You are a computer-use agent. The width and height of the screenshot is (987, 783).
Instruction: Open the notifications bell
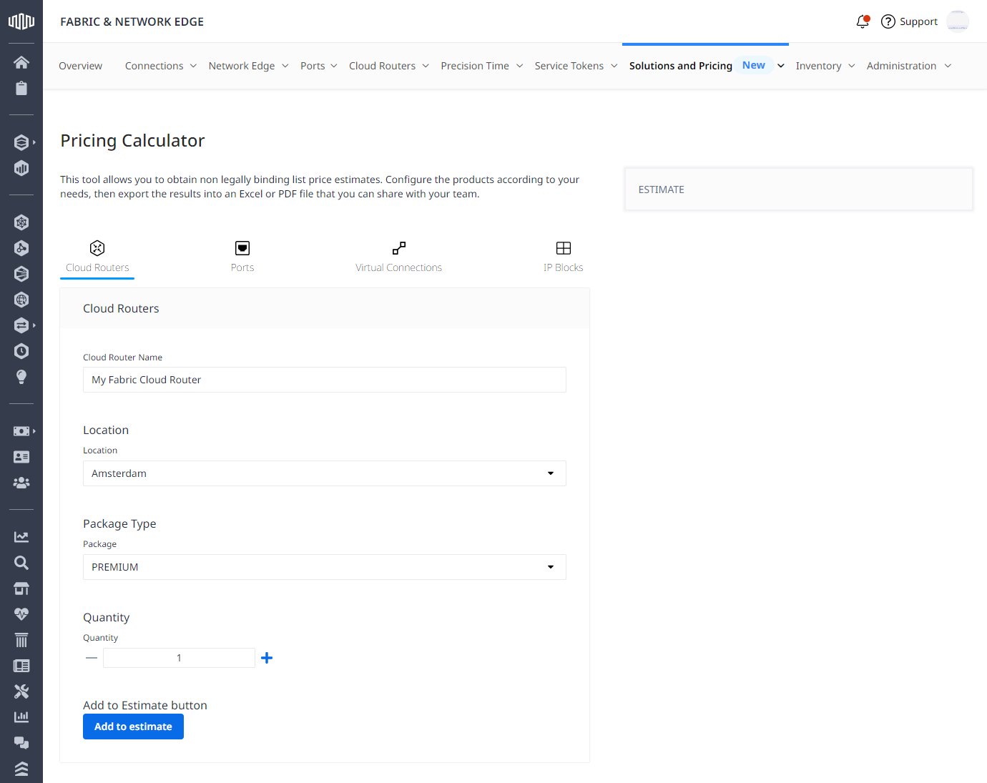point(863,21)
